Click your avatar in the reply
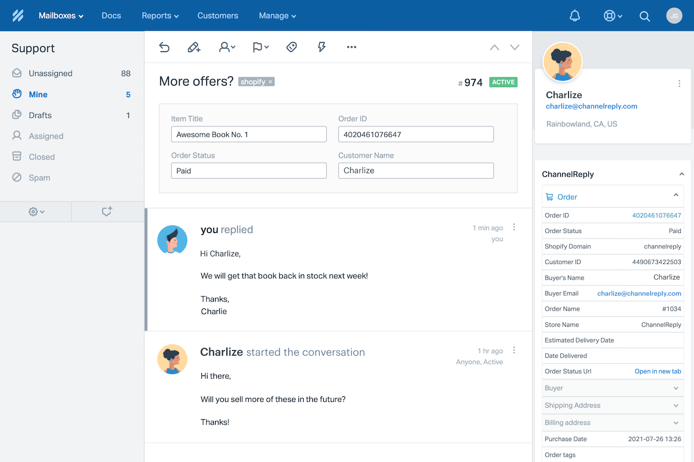The width and height of the screenshot is (694, 462). tap(172, 240)
